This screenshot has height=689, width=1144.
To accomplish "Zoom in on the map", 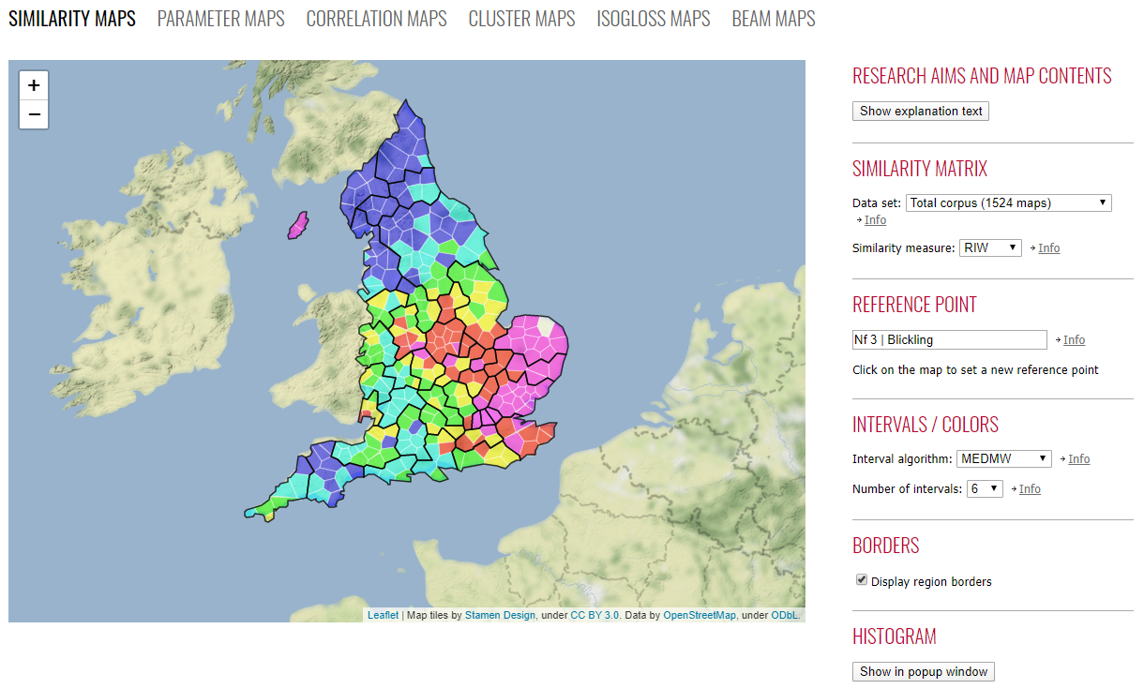I will [x=34, y=85].
